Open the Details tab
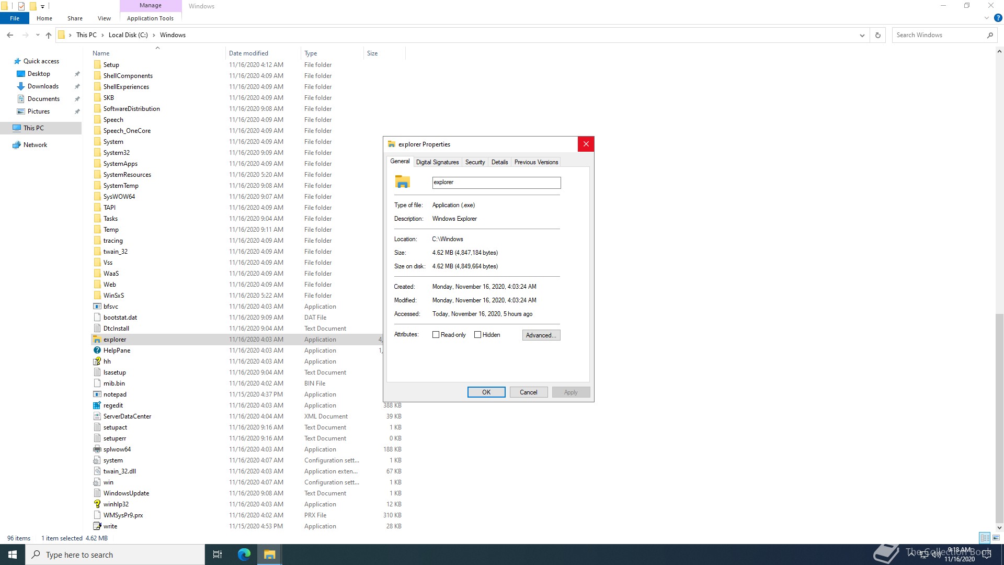1004x565 pixels. point(499,162)
